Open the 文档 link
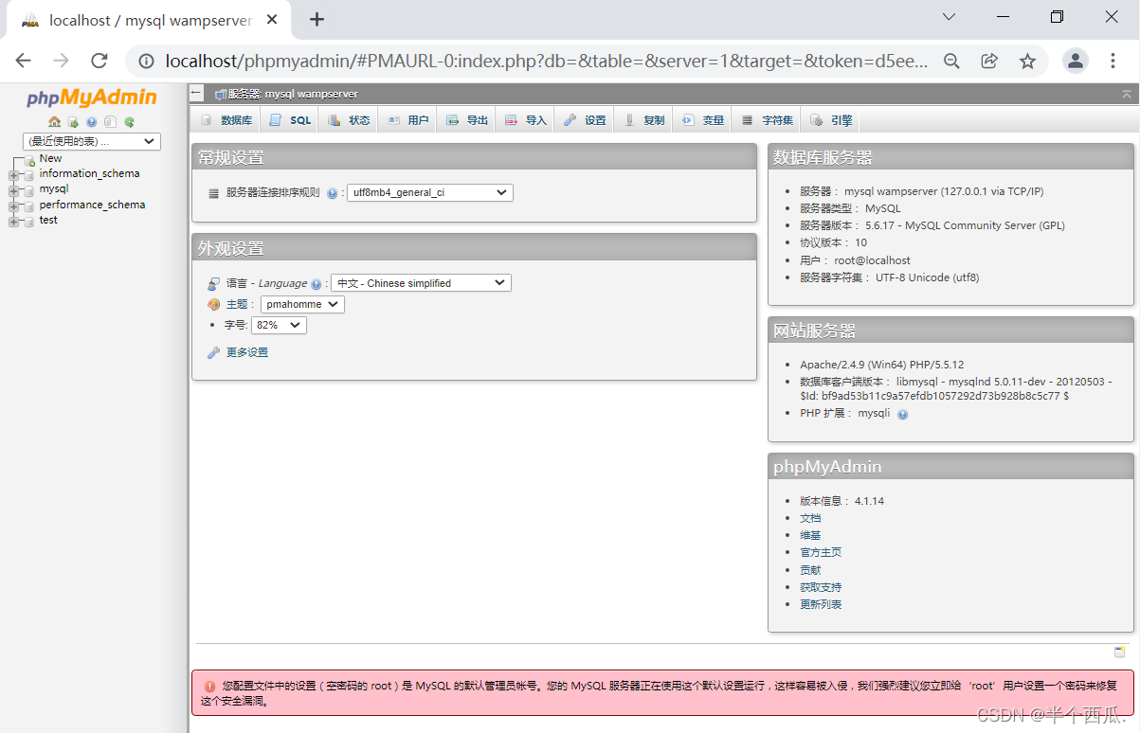1140x733 pixels. point(810,518)
